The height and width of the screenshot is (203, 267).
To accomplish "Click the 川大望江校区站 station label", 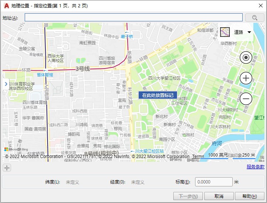I will [x=149, y=151].
